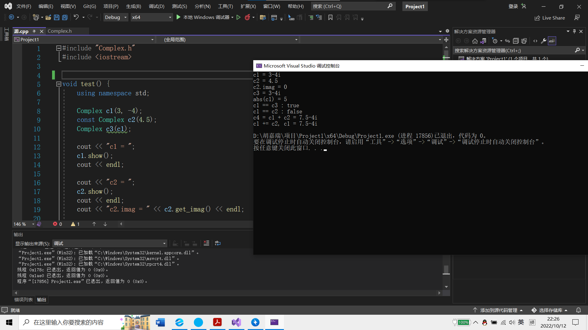
Task: Toggle word wrap in Output window
Action: (x=218, y=243)
